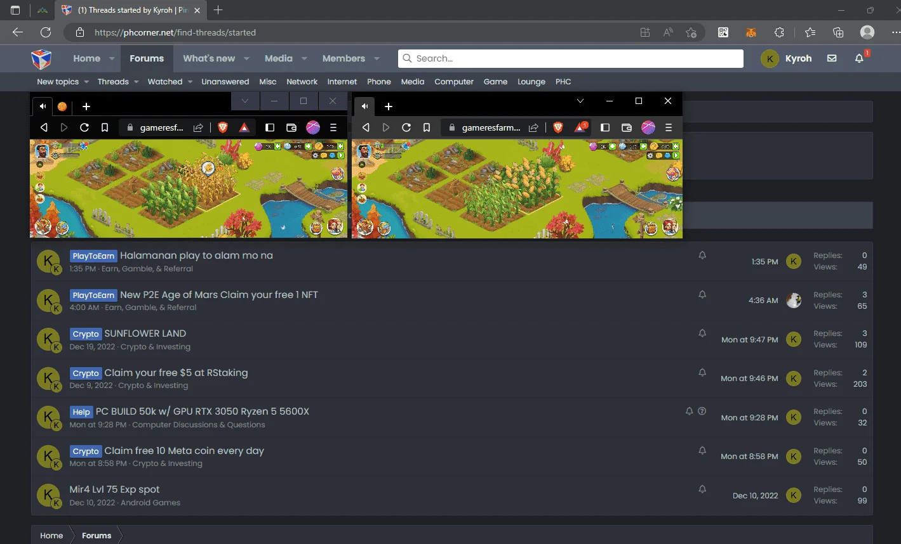The width and height of the screenshot is (901, 544).
Task: Click Brave shields lion in left window
Action: 223,127
